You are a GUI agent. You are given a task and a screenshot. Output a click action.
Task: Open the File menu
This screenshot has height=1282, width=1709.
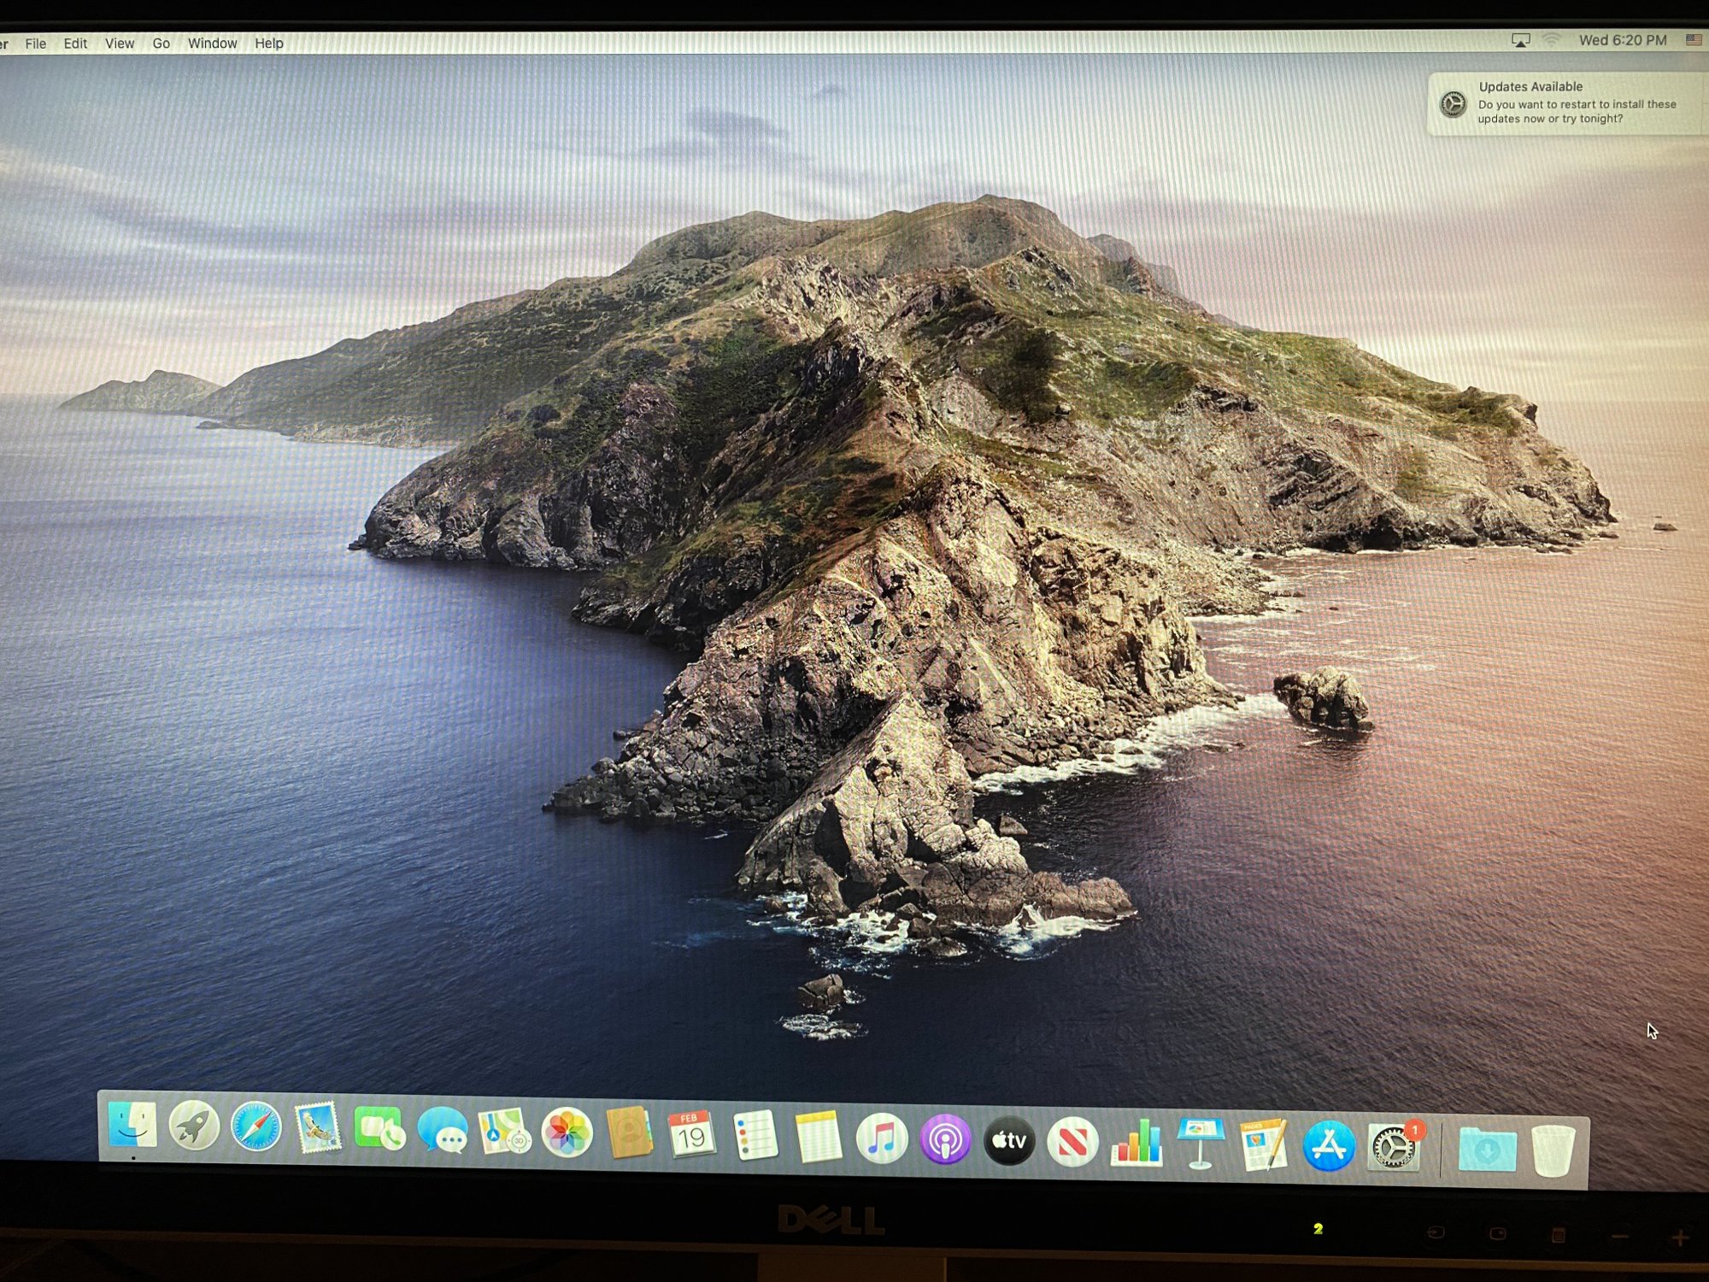[36, 44]
